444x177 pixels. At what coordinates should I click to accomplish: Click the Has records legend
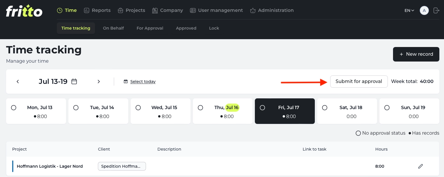point(424,133)
